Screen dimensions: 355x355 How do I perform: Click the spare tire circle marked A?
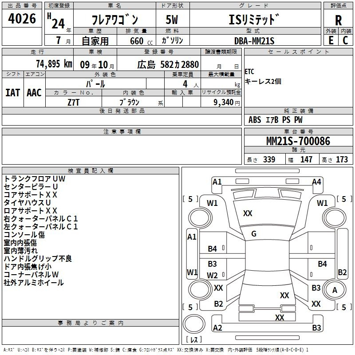335,290
